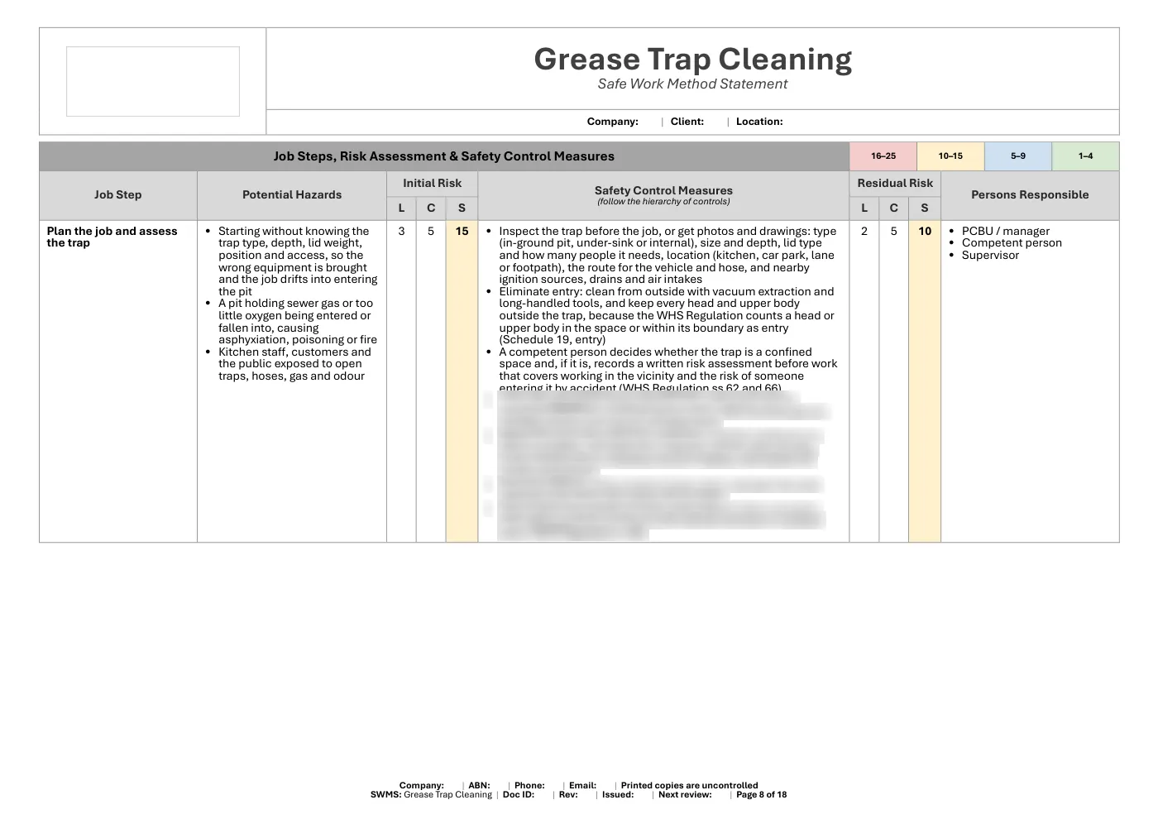Click the 'Initial Risk' column header
Image resolution: width=1158 pixels, height=819 pixels.
click(432, 184)
